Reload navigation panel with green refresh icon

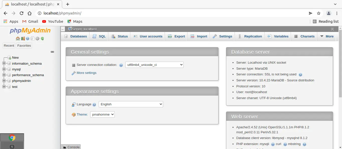[x=42, y=38]
